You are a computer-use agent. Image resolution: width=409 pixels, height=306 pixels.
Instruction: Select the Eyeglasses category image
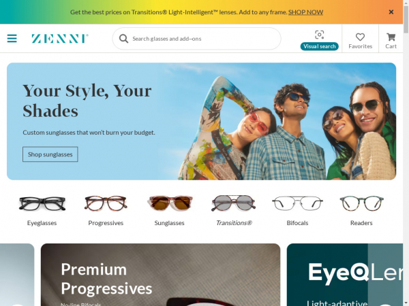point(42,203)
